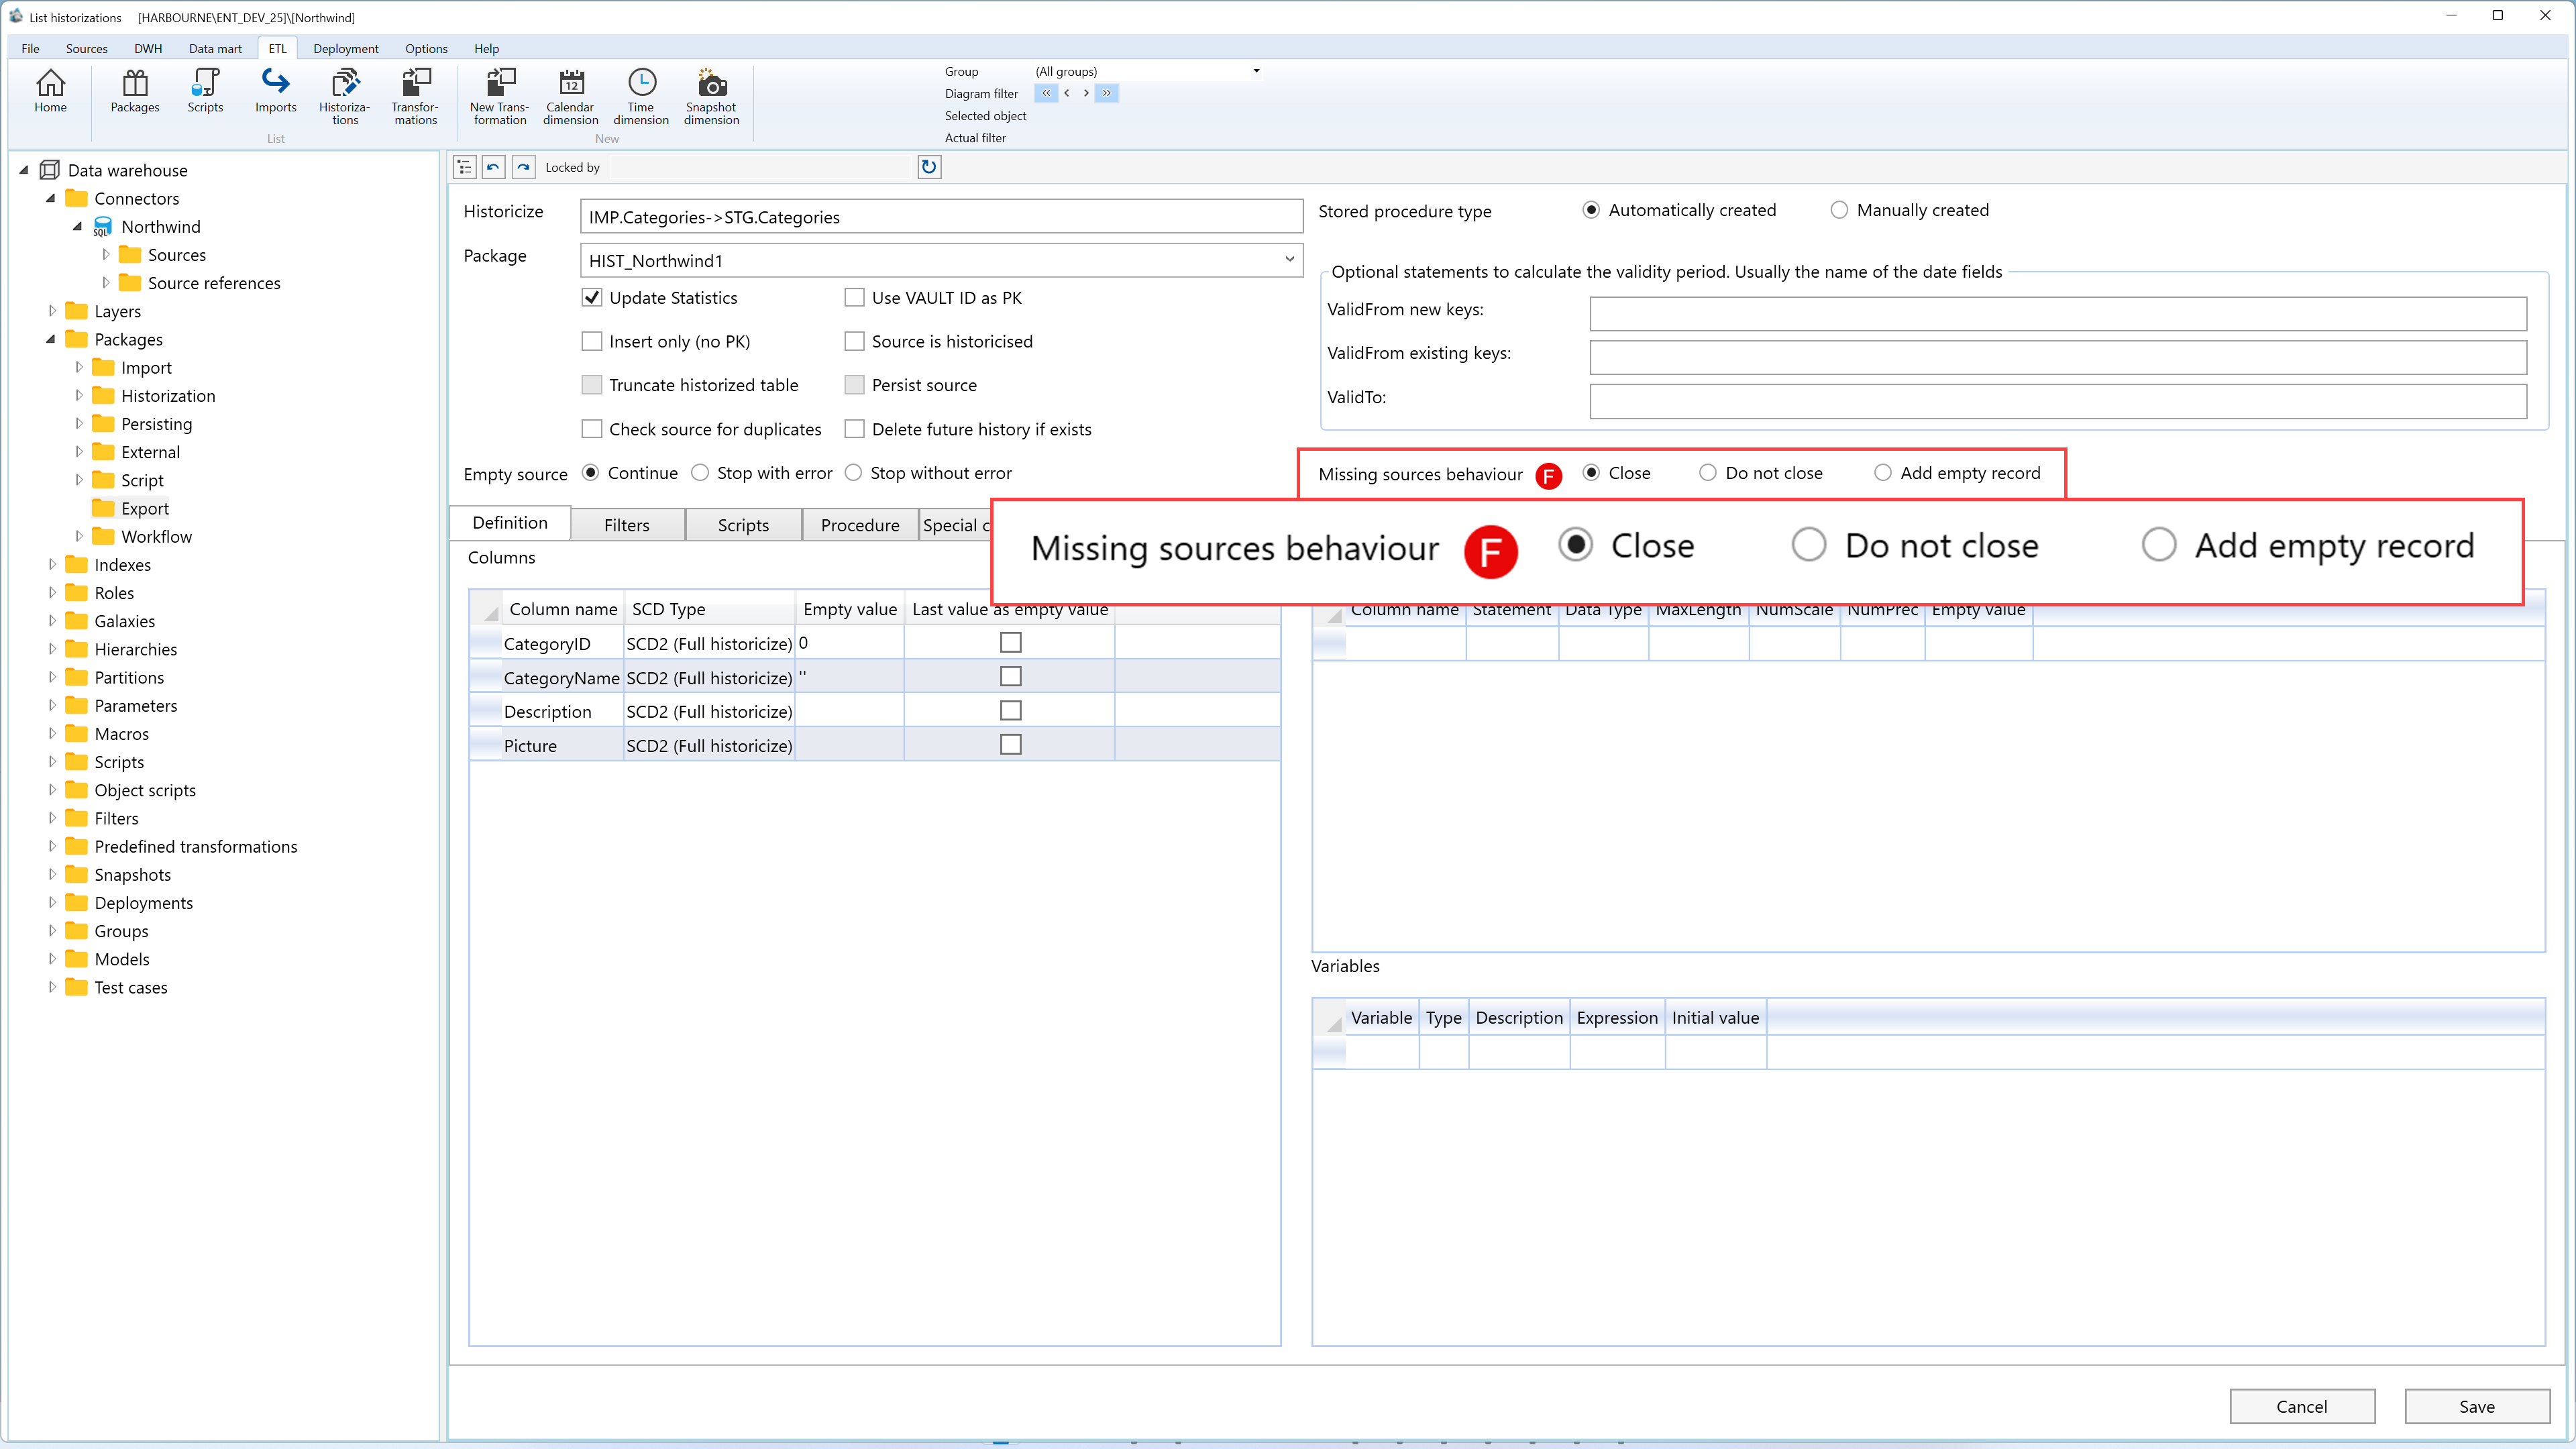Viewport: 2576px width, 1449px height.
Task: Select Stop without error radio button
Action: click(853, 472)
